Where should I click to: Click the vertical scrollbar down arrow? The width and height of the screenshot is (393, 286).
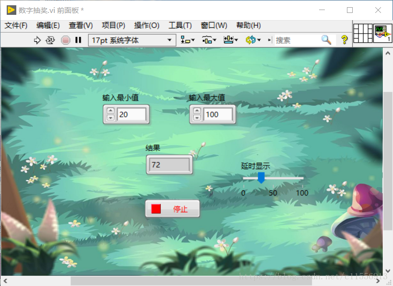[388, 271]
